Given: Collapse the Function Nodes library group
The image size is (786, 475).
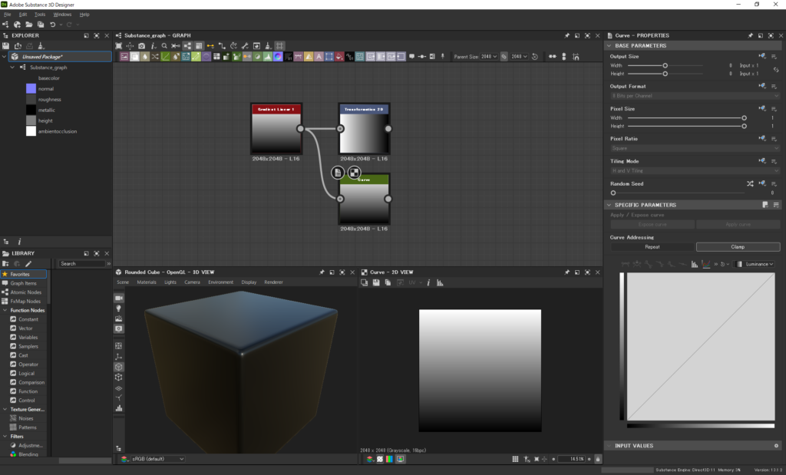Looking at the screenshot, I should [x=5, y=310].
